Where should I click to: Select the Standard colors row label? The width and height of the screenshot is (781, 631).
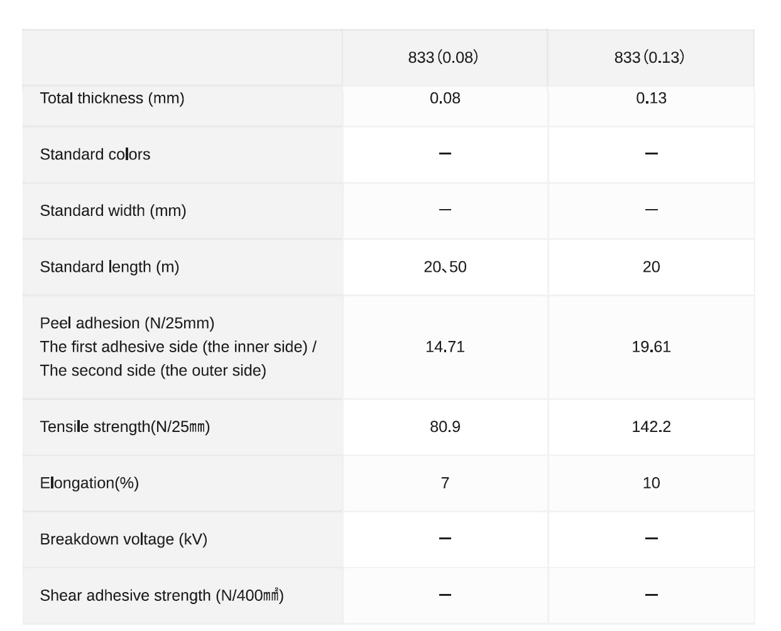(x=95, y=154)
